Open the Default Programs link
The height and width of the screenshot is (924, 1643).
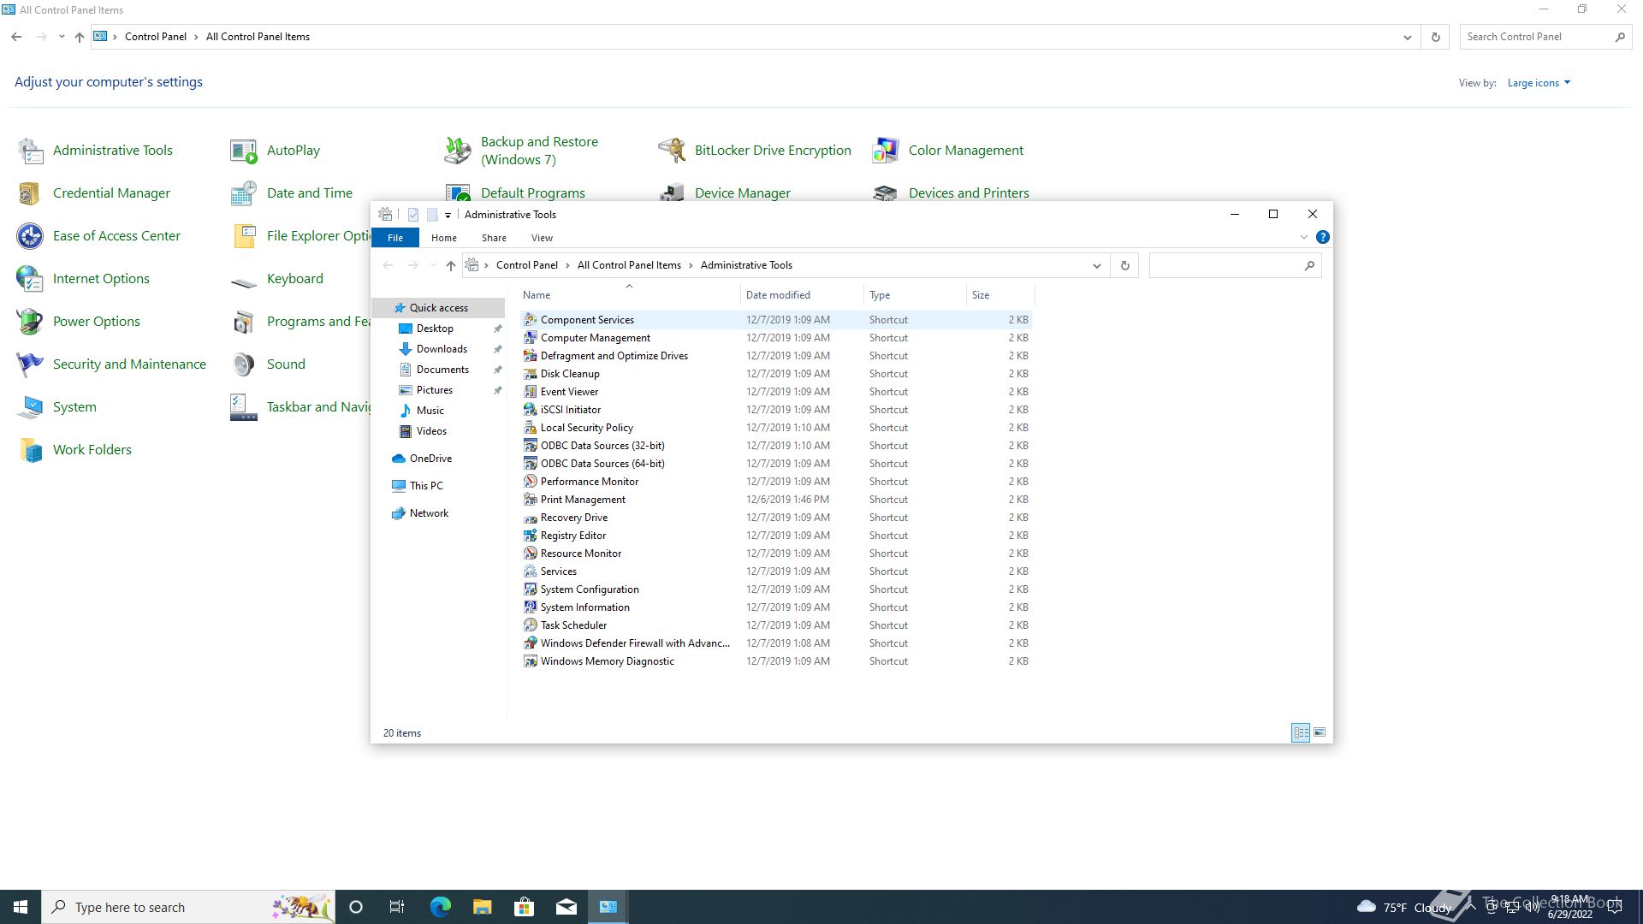tap(533, 193)
